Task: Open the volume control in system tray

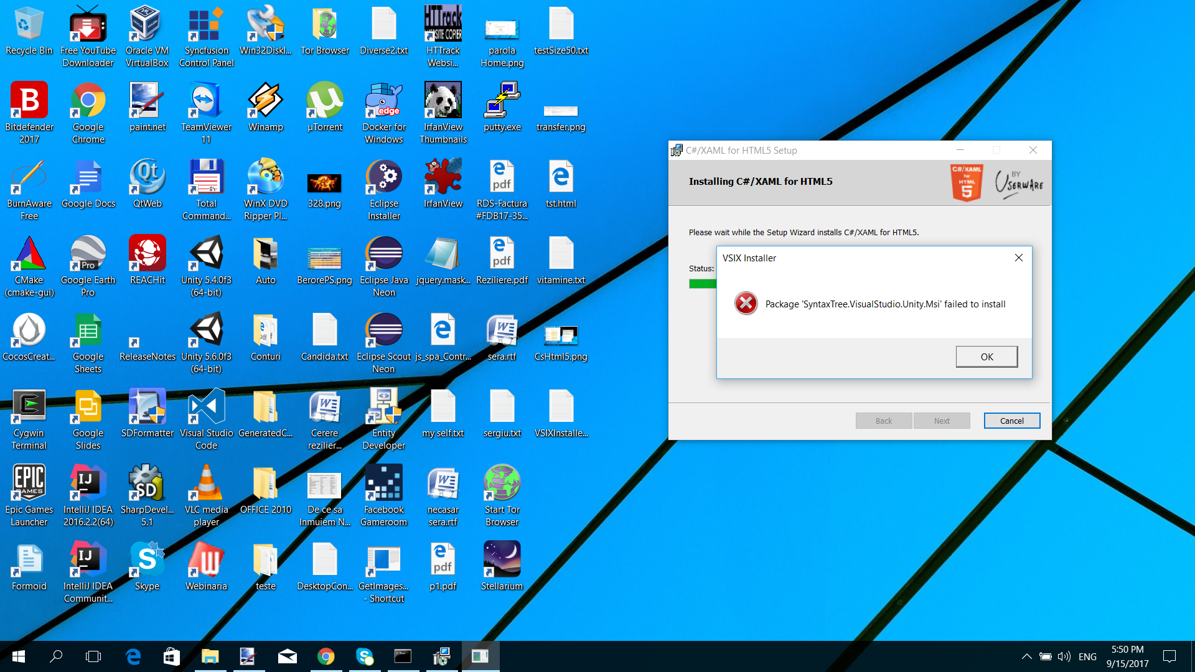Action: 1064,656
